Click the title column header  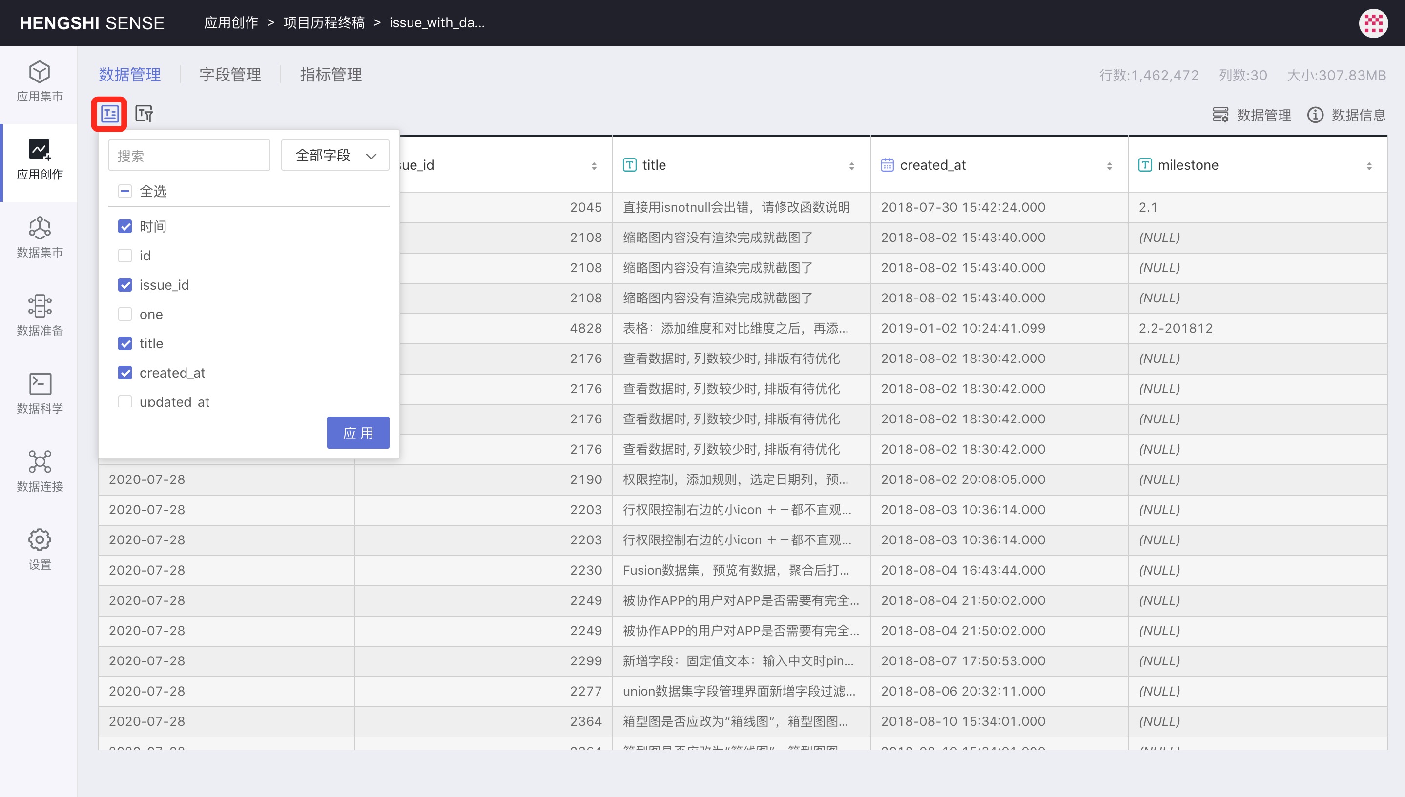pyautogui.click(x=741, y=165)
